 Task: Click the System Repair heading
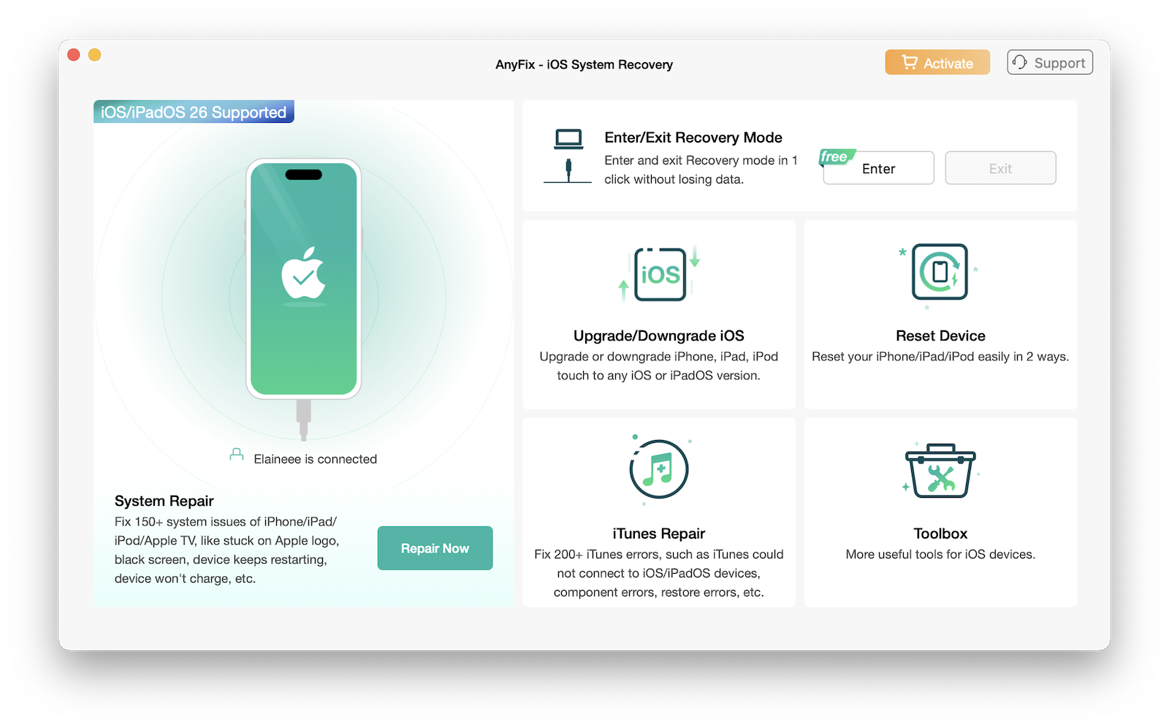pyautogui.click(x=164, y=501)
